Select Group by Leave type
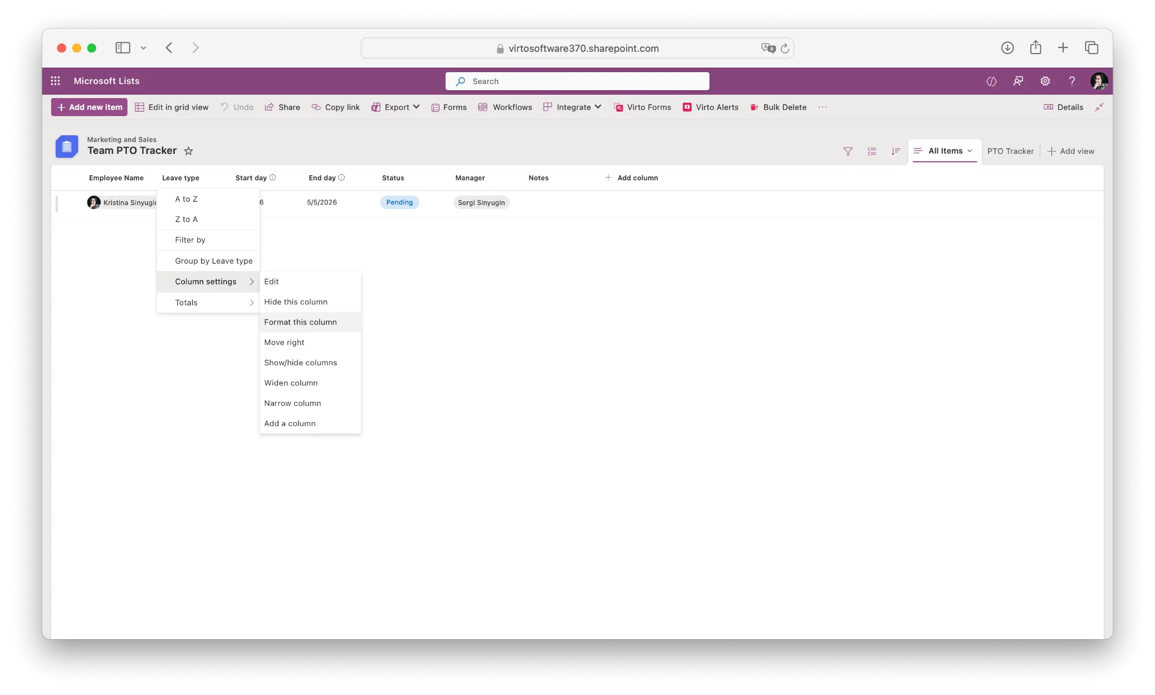 [x=208, y=261]
